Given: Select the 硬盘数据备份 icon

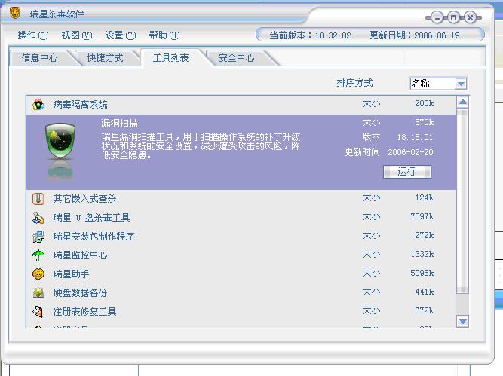Looking at the screenshot, I should tap(38, 293).
